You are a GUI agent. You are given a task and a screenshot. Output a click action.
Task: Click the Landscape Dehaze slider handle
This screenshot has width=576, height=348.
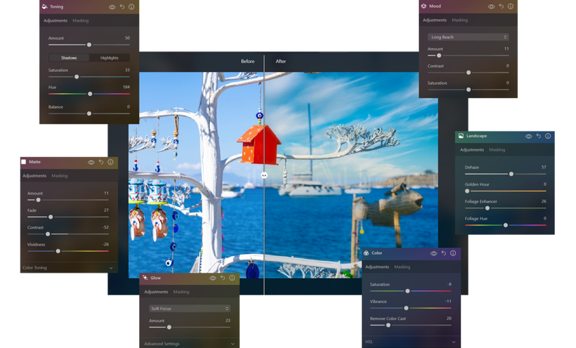(511, 174)
